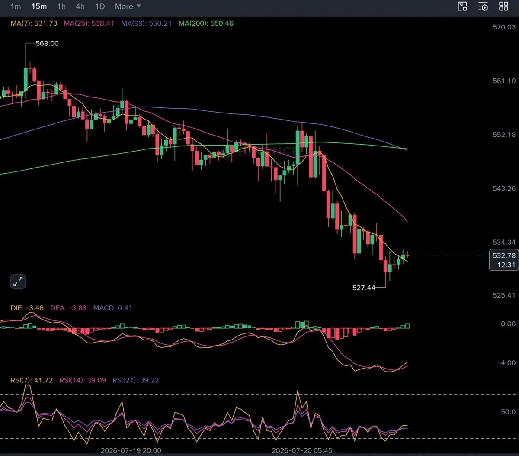Click the RSI(21): 39.22 label
The height and width of the screenshot is (456, 519).
click(x=135, y=380)
